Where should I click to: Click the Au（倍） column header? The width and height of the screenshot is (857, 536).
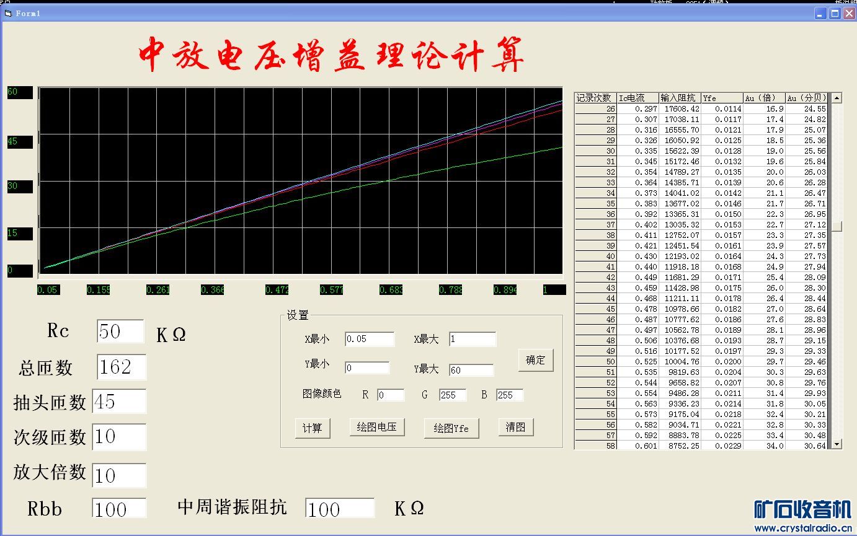763,98
